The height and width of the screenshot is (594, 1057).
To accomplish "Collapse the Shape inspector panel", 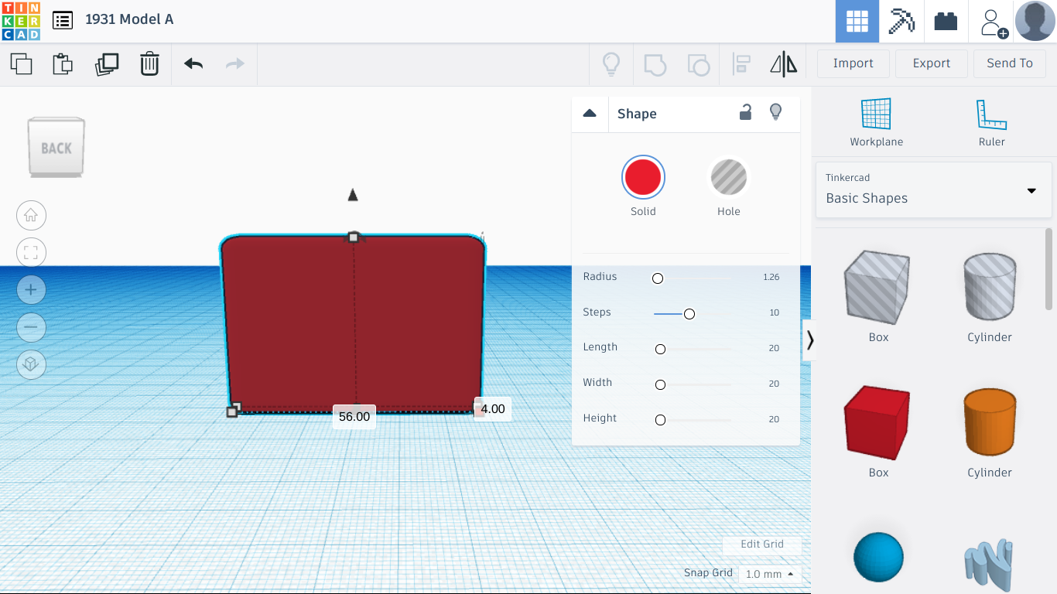I will (590, 113).
